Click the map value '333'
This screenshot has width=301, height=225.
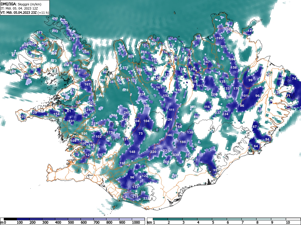click(x=65, y=22)
